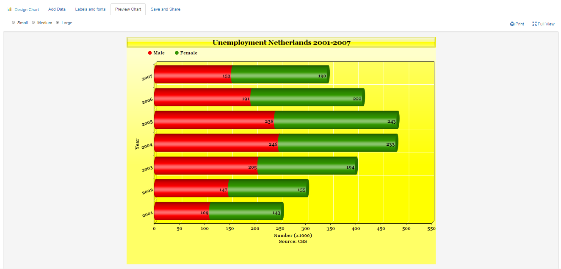
Task: Choose the Medium size radio button
Action: [33, 22]
